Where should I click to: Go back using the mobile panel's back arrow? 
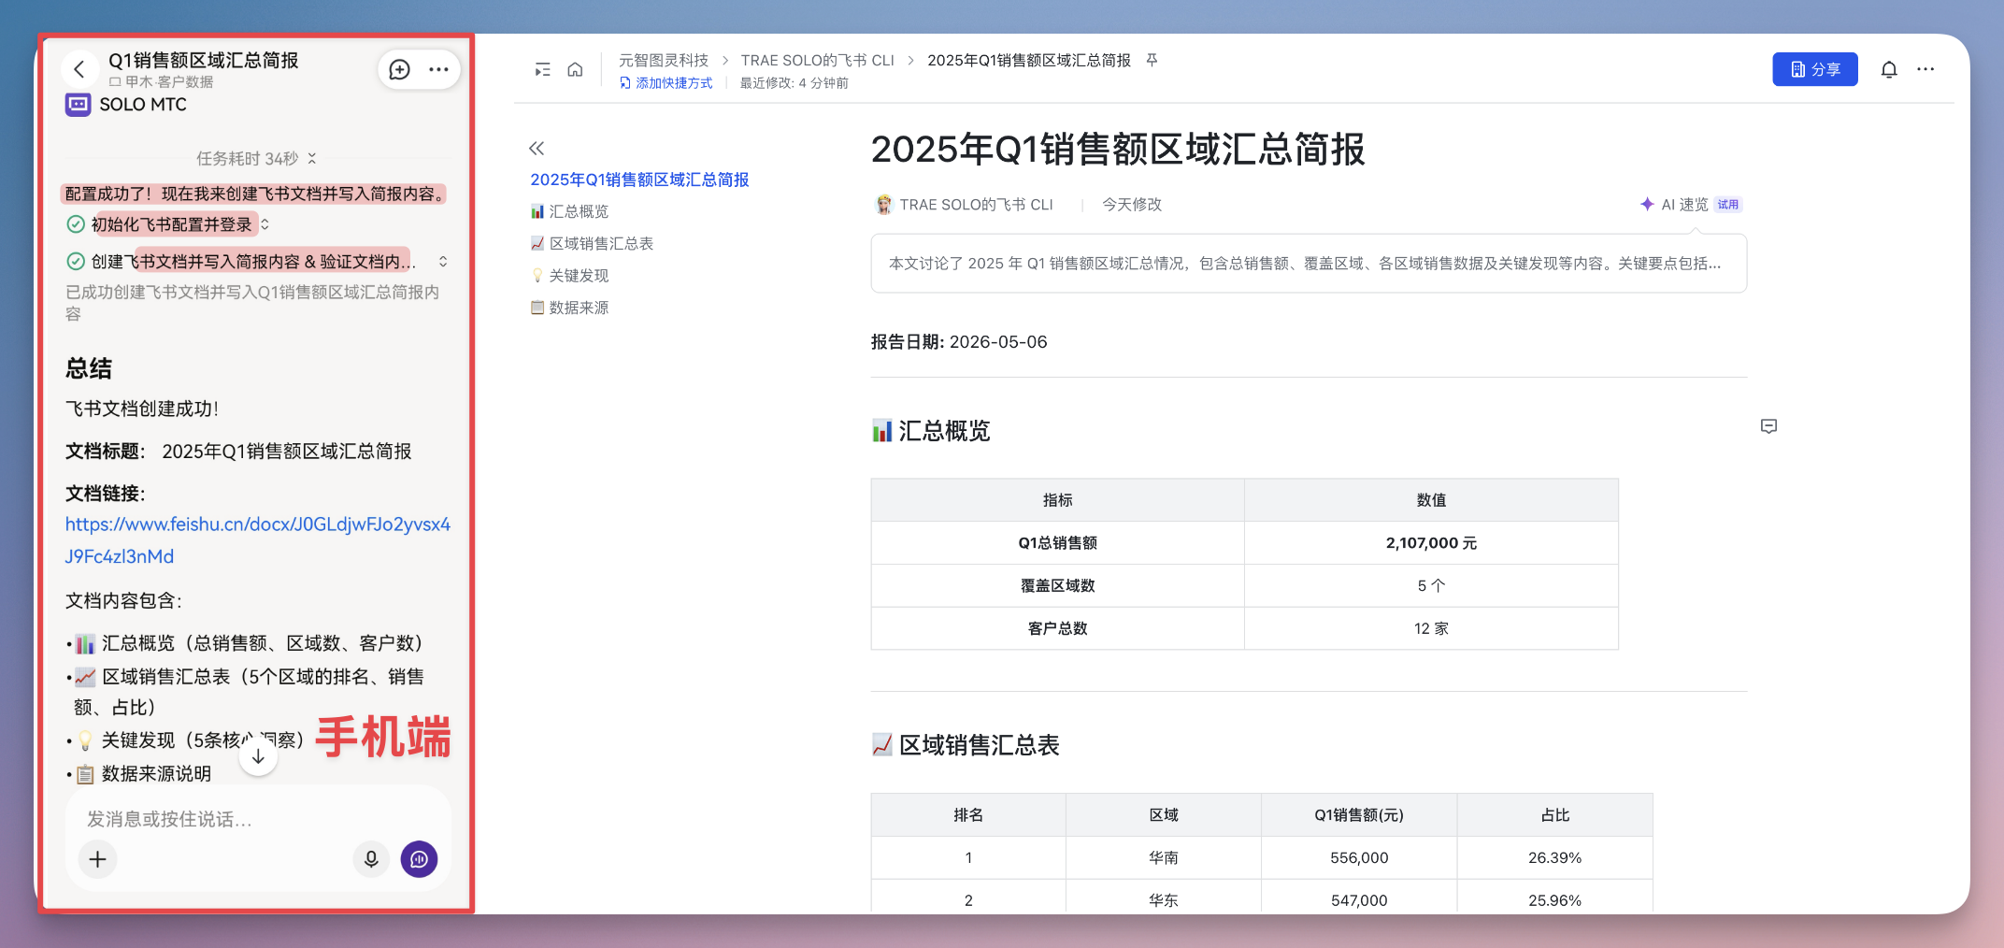(79, 69)
